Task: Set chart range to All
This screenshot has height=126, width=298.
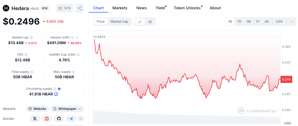Action: (267, 22)
